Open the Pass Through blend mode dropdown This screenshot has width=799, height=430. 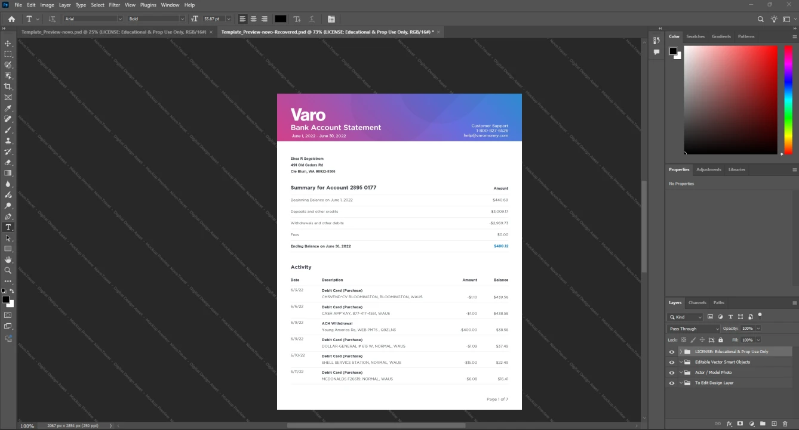click(694, 329)
